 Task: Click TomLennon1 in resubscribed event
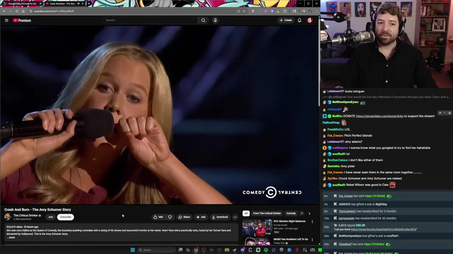point(347,211)
